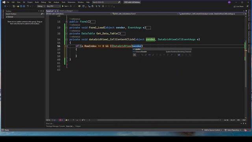Click the feedback icon beside Live Share
The image size is (252, 142).
click(248, 6)
